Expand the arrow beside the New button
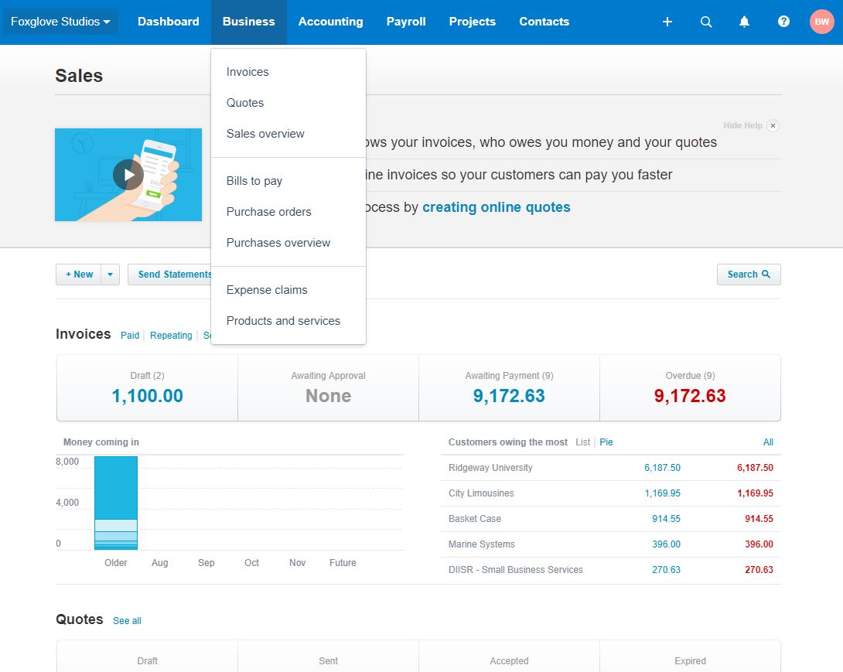Image resolution: width=843 pixels, height=672 pixels. point(110,274)
